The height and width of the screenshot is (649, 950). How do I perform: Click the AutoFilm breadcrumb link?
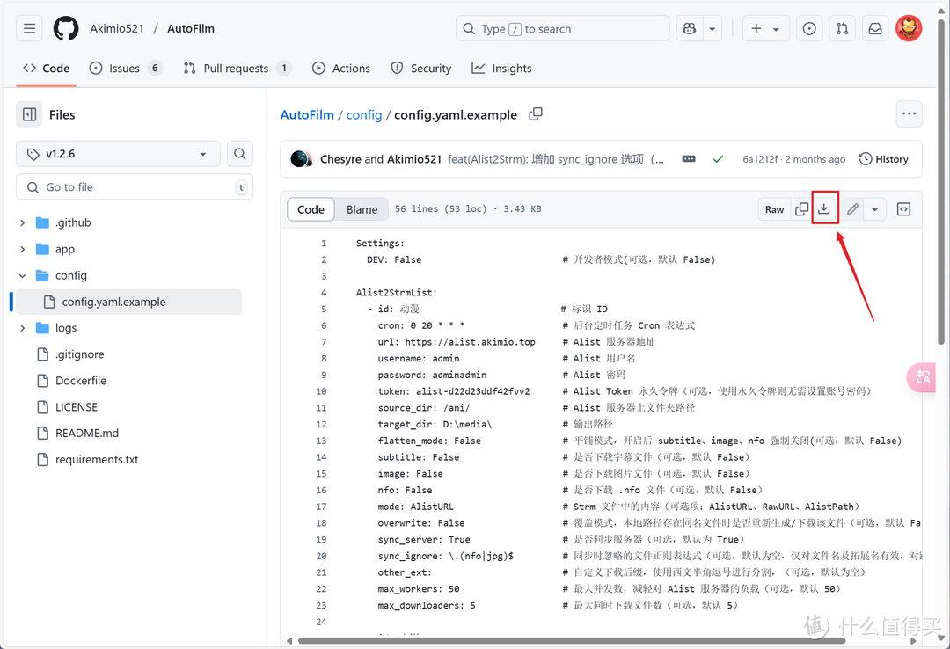point(307,115)
